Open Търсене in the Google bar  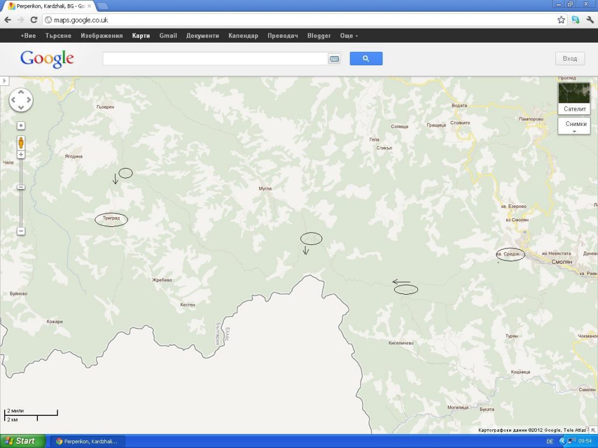click(x=58, y=36)
